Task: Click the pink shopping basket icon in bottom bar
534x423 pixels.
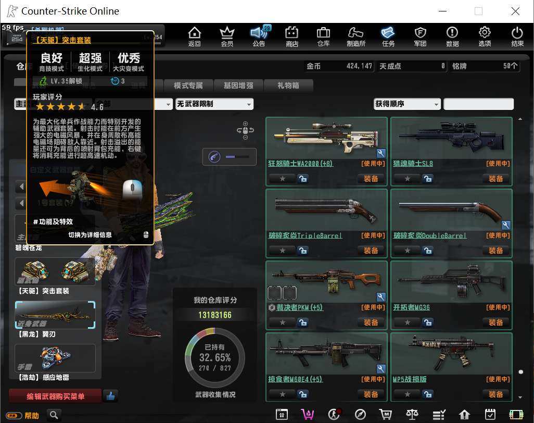Action: [308, 414]
